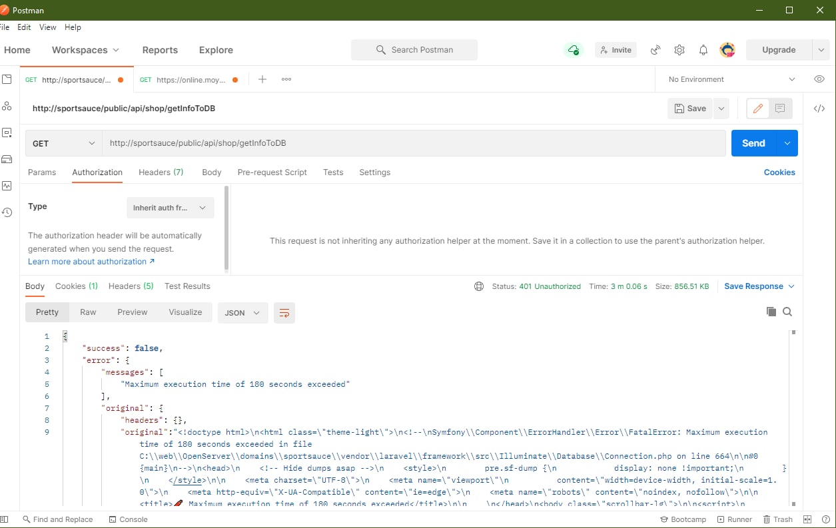Add a new request tab

click(262, 79)
